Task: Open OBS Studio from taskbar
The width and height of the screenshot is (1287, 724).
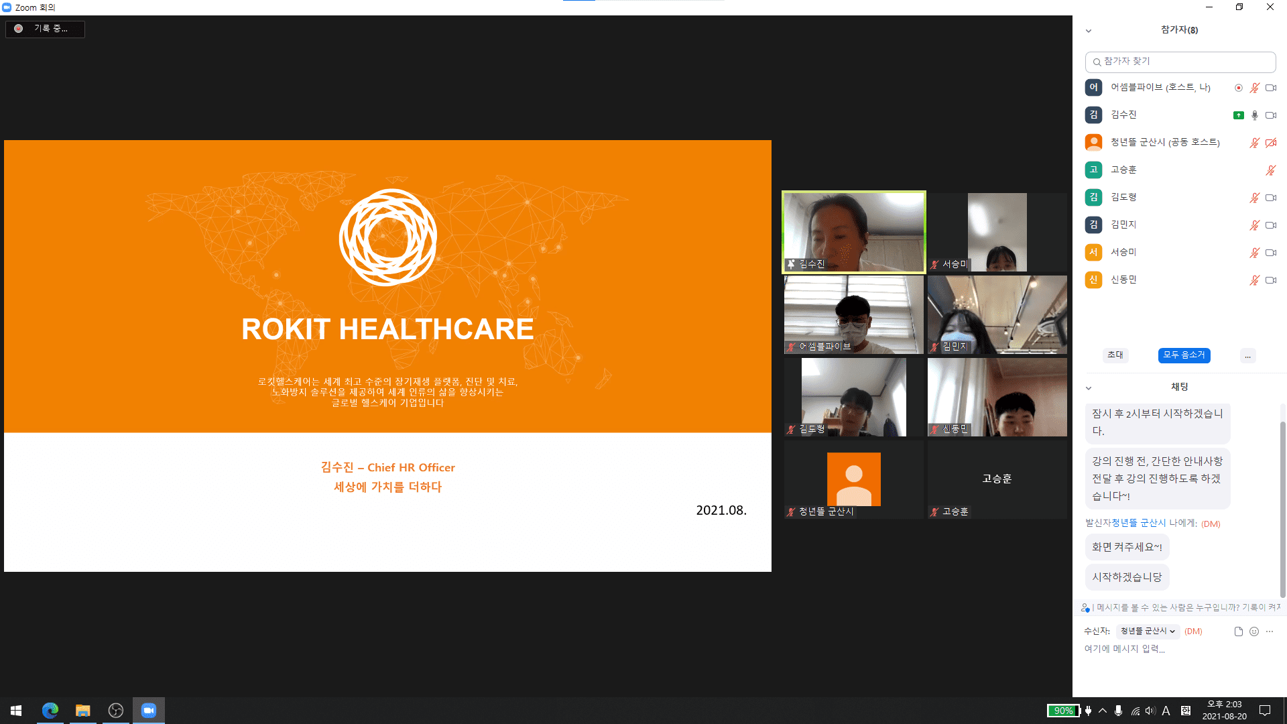Action: pos(115,711)
